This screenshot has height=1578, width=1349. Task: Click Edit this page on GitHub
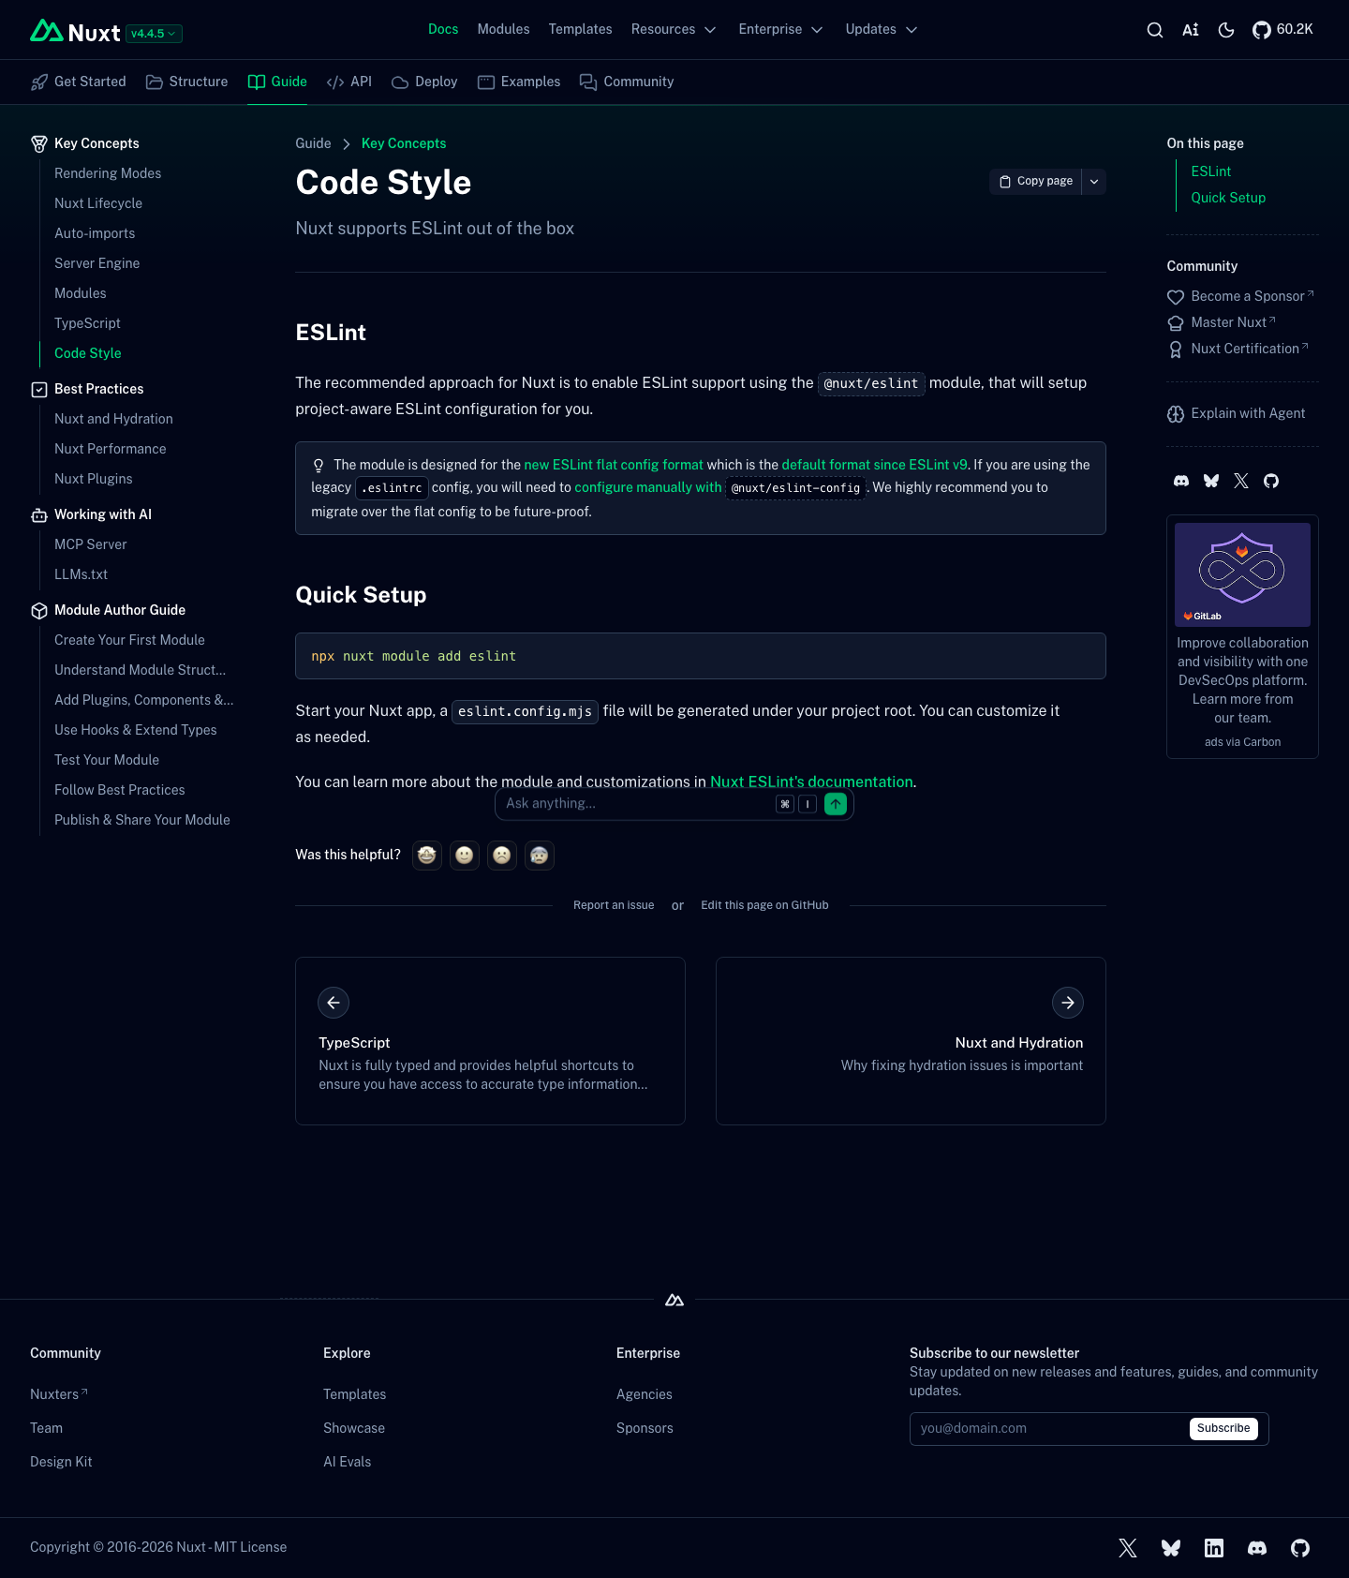[x=764, y=906]
